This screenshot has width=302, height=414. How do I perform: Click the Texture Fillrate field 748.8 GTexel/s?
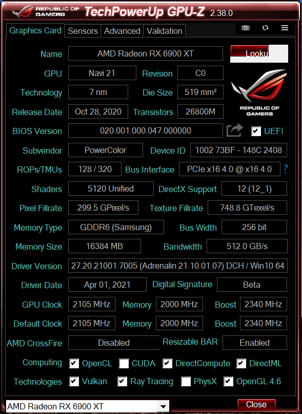247,208
